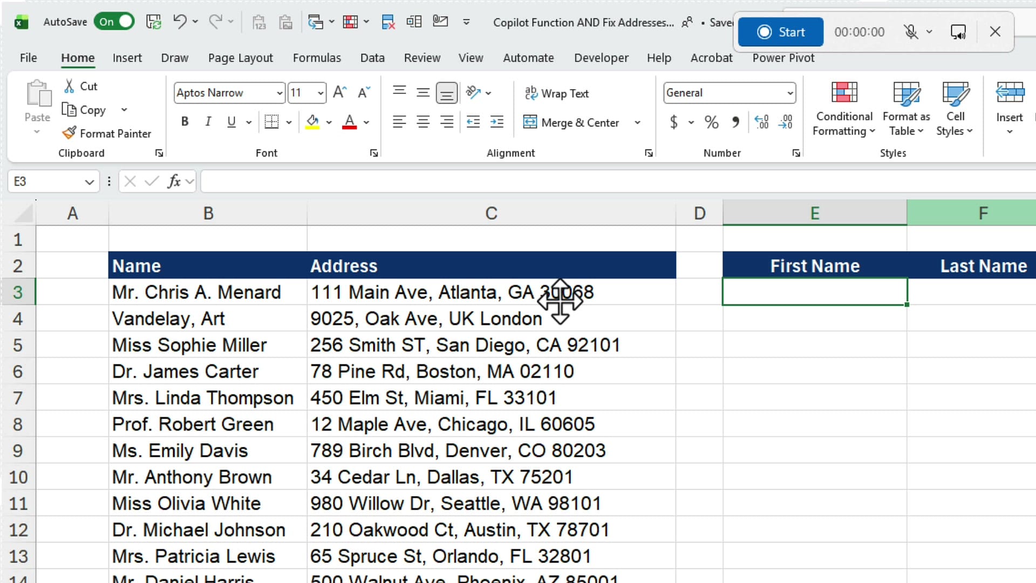Activate the Format Painter
Image resolution: width=1036 pixels, height=583 pixels.
point(107,133)
